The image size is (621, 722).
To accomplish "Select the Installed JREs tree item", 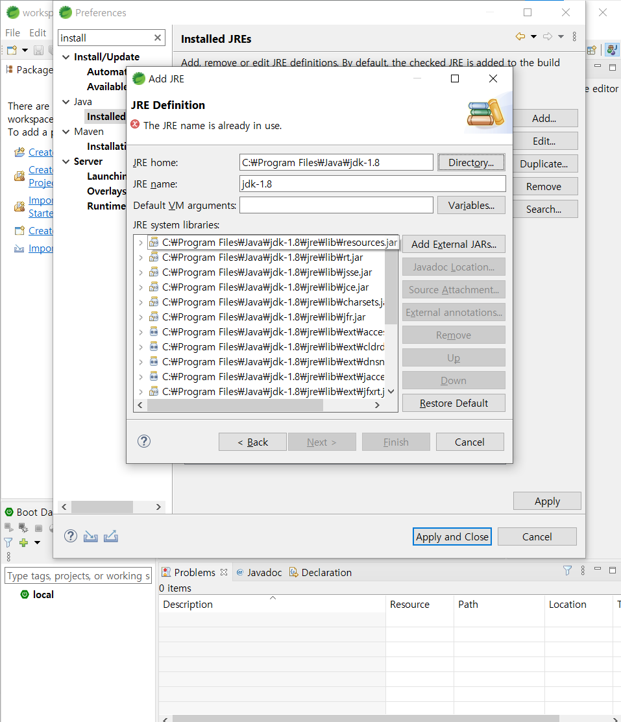I will (x=106, y=117).
